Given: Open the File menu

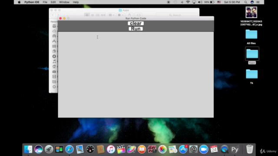Looking at the screenshot, I should click(45, 2).
